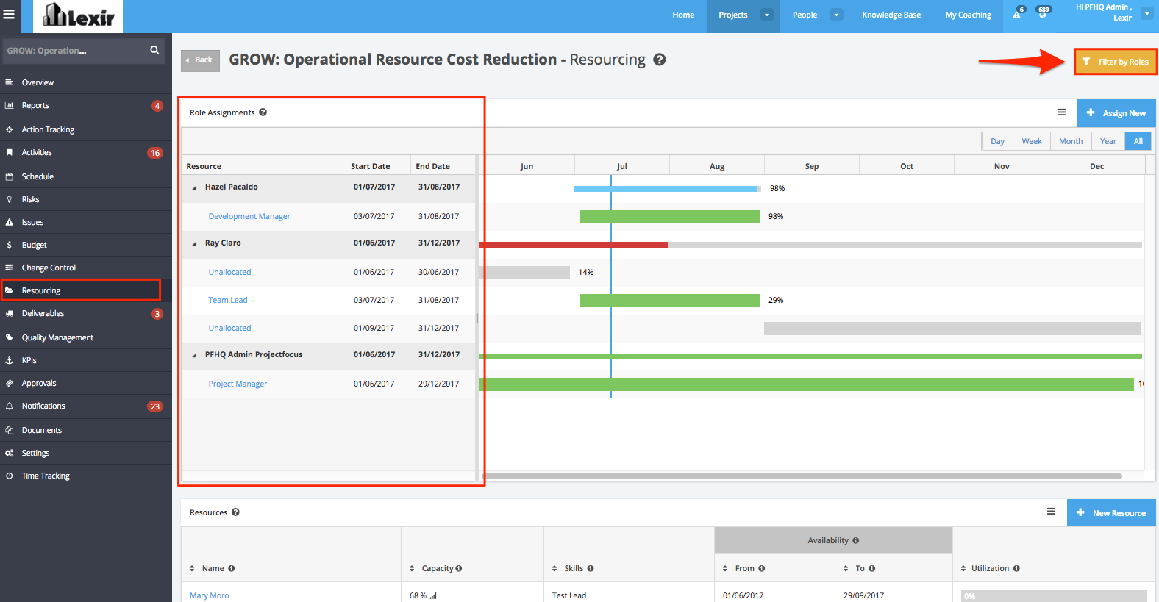Sort by Utilization column arrows
1159x602 pixels.
coord(963,568)
